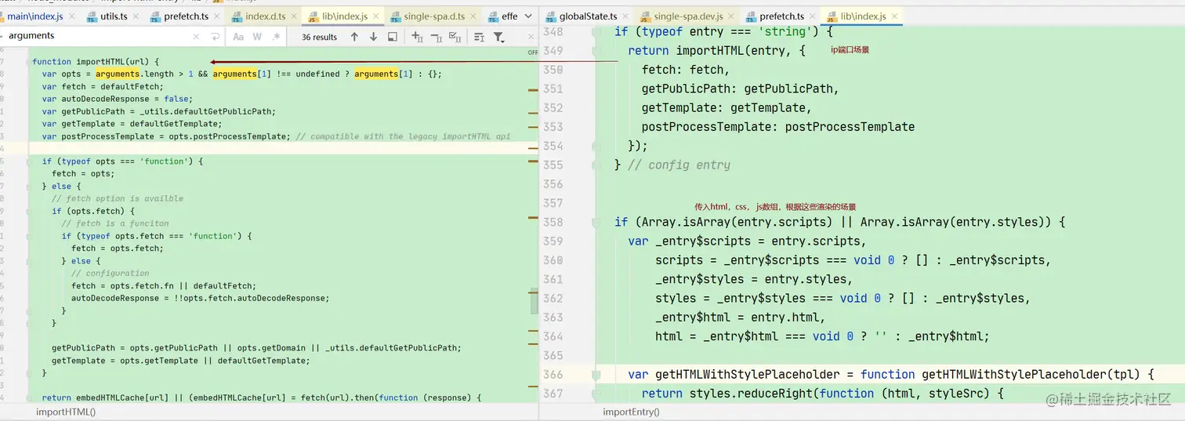This screenshot has height=421, width=1185.
Task: Clear the 'arguments' search text
Action: pos(196,36)
